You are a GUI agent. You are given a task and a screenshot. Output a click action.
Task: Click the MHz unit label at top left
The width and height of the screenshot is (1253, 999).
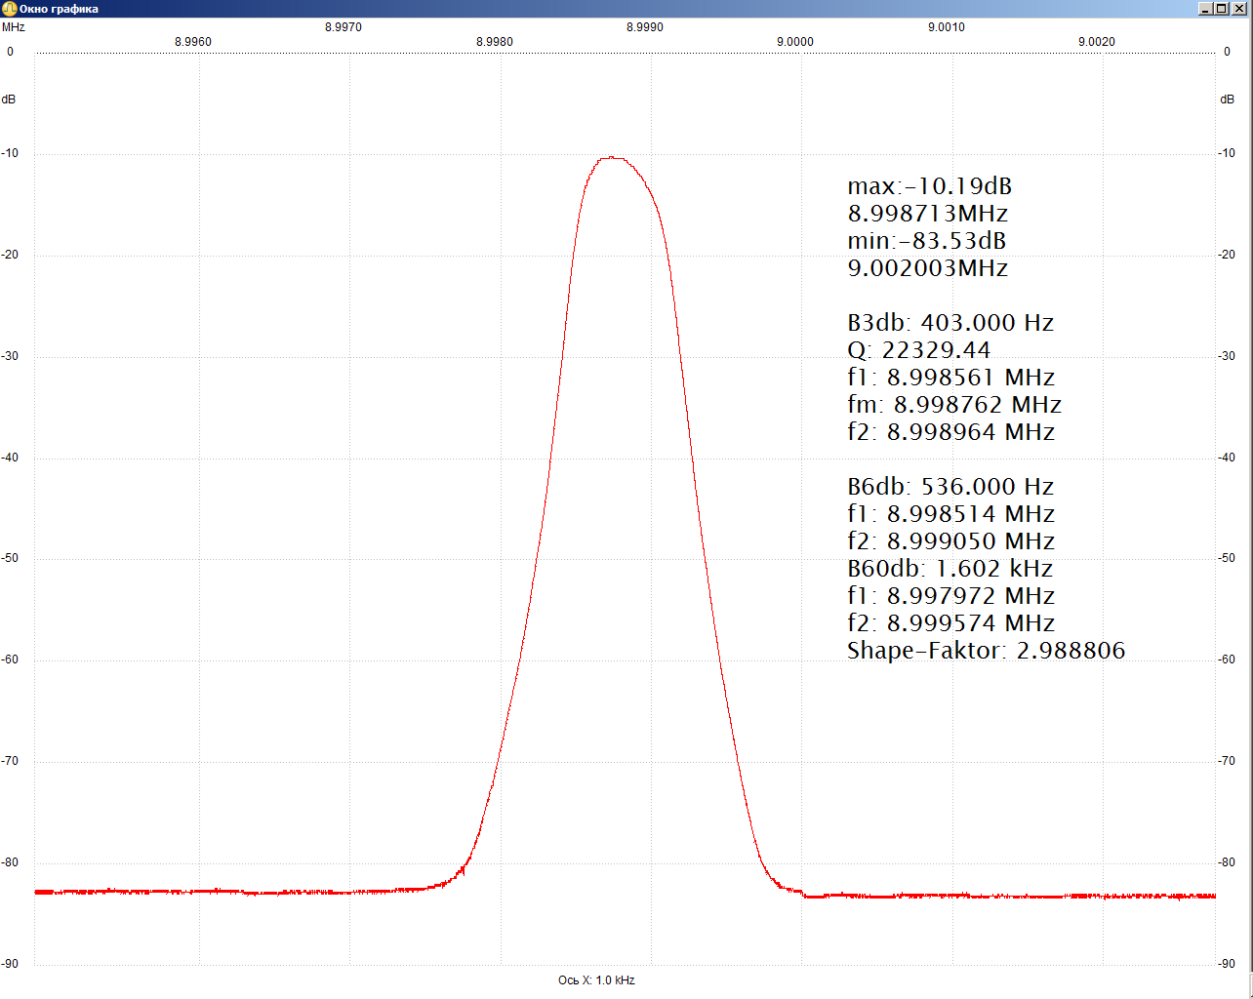14,27
